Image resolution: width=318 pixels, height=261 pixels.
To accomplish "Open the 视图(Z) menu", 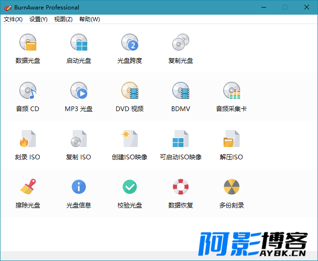I will pyautogui.click(x=63, y=19).
